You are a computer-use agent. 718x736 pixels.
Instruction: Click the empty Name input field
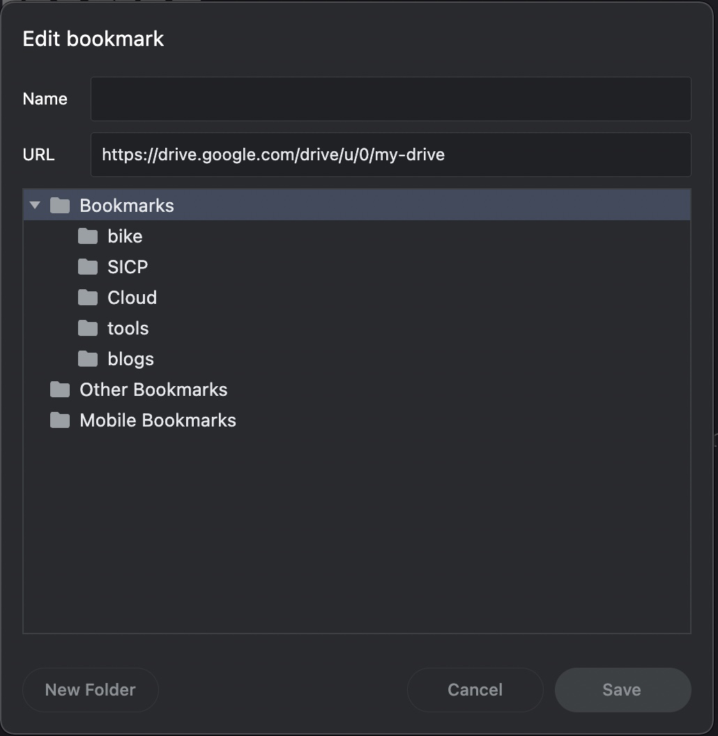pos(390,98)
